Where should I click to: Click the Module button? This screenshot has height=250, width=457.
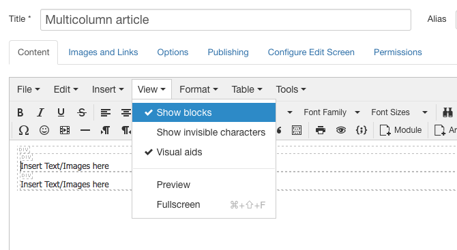pos(401,130)
